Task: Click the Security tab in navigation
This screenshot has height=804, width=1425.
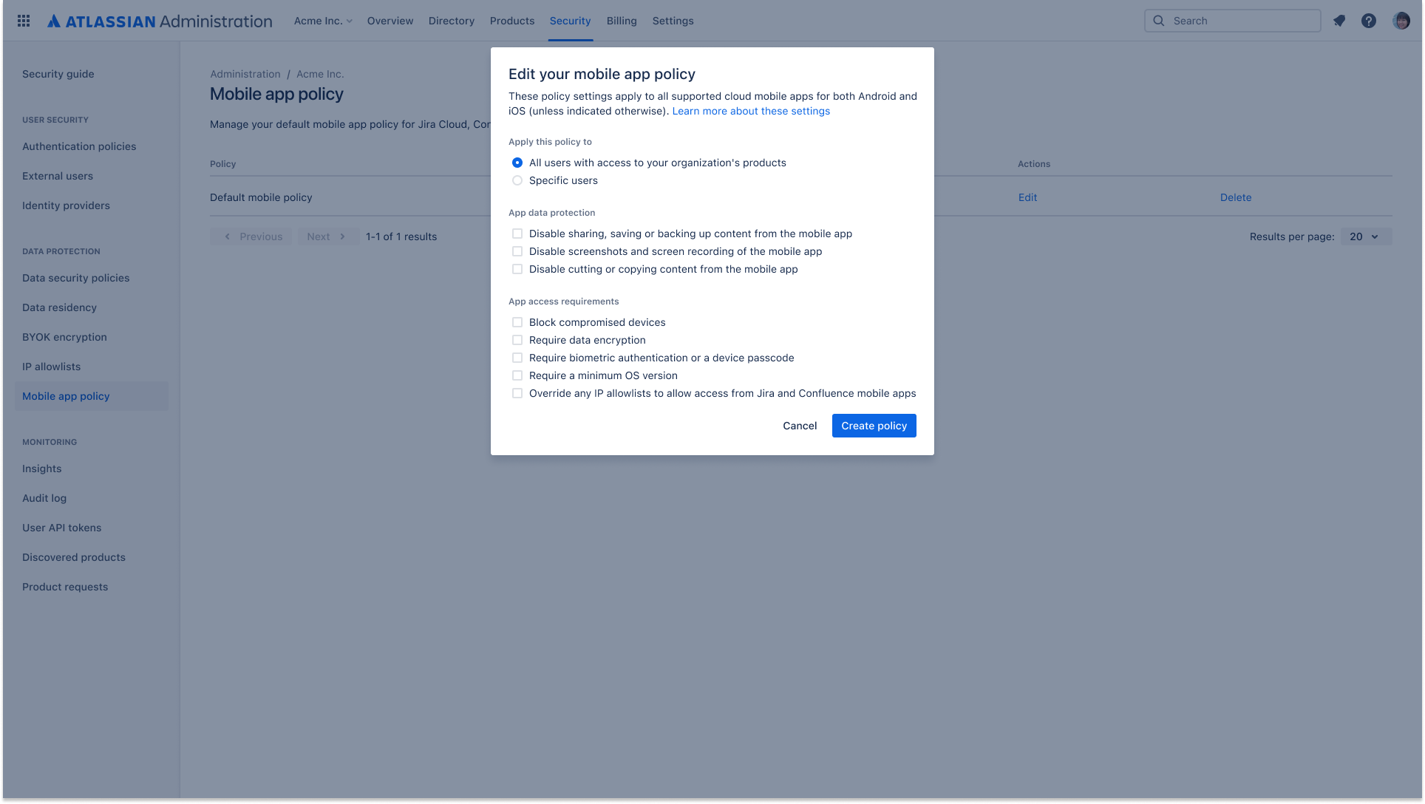Action: [x=570, y=21]
